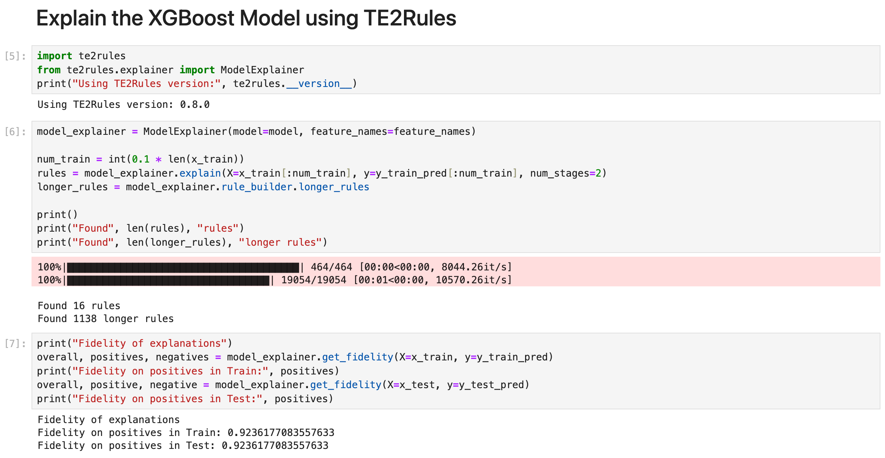Click the Found 16 rules output line
This screenshot has width=885, height=458.
79,306
